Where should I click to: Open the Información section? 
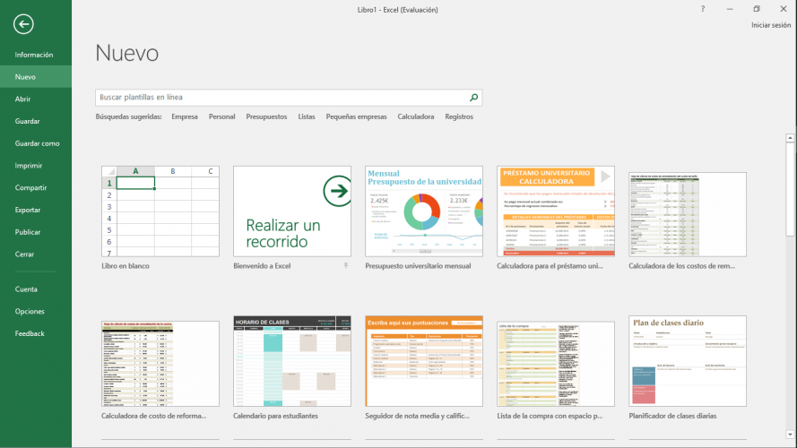click(x=36, y=55)
